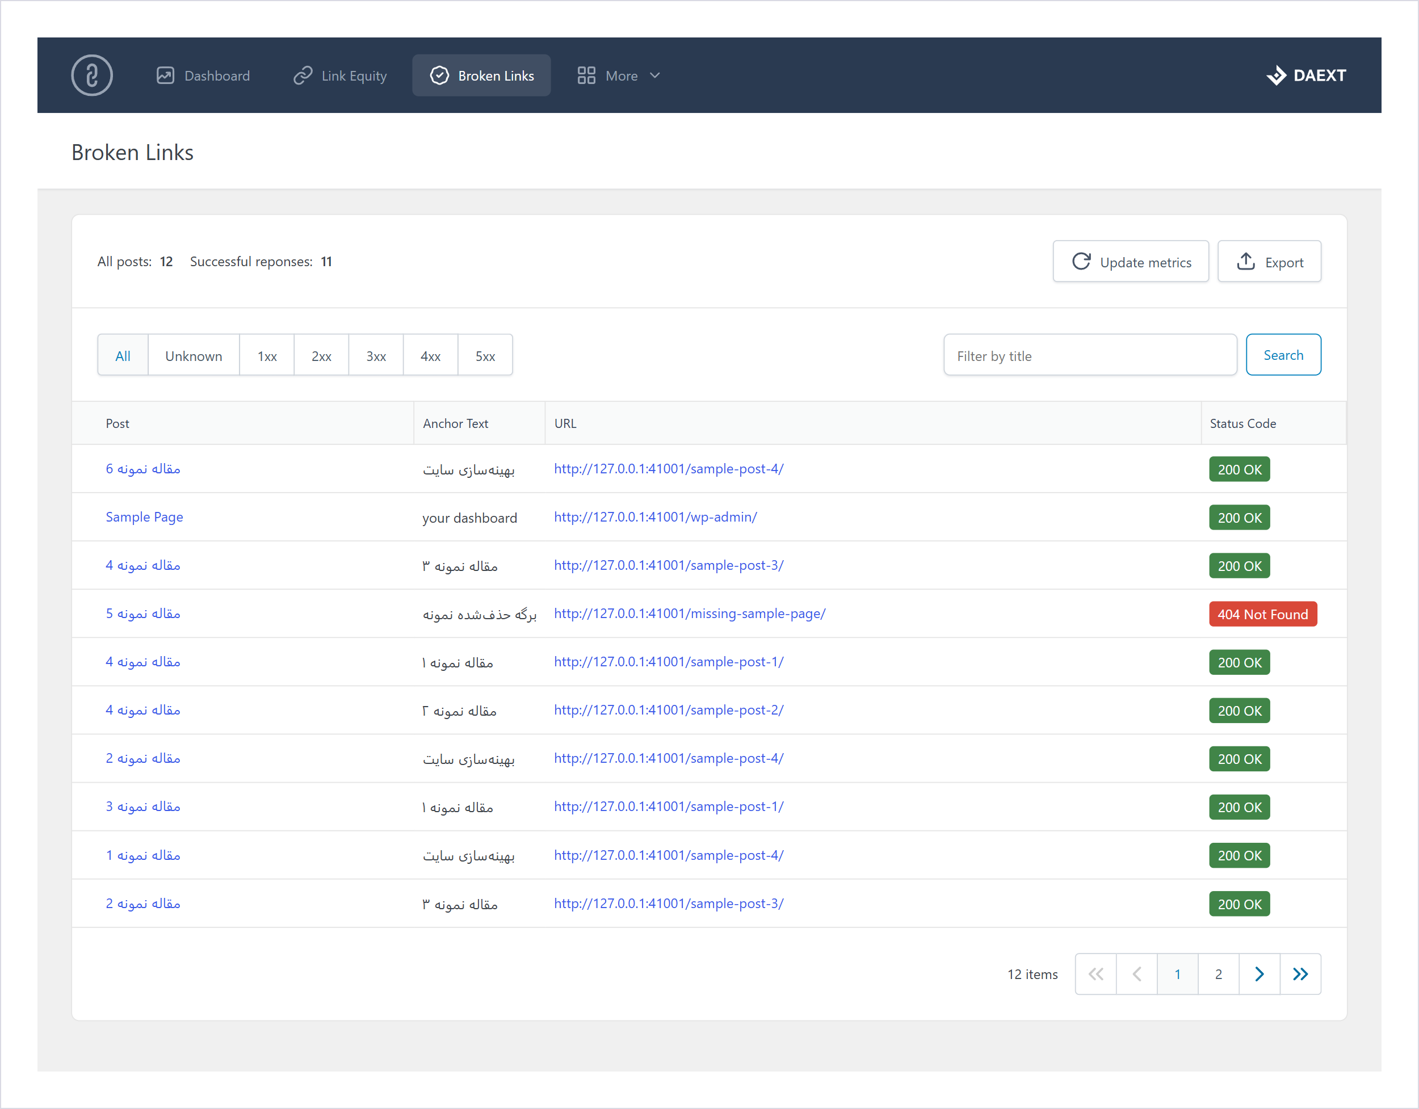1419x1109 pixels.
Task: Click the Search button
Action: [1283, 355]
